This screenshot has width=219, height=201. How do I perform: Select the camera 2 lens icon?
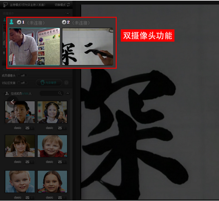[64, 22]
